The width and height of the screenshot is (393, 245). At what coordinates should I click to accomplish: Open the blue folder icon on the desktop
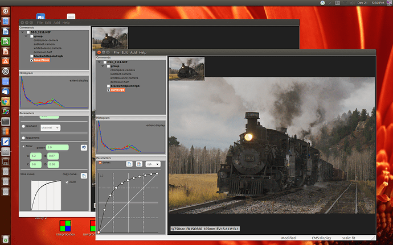point(40,16)
